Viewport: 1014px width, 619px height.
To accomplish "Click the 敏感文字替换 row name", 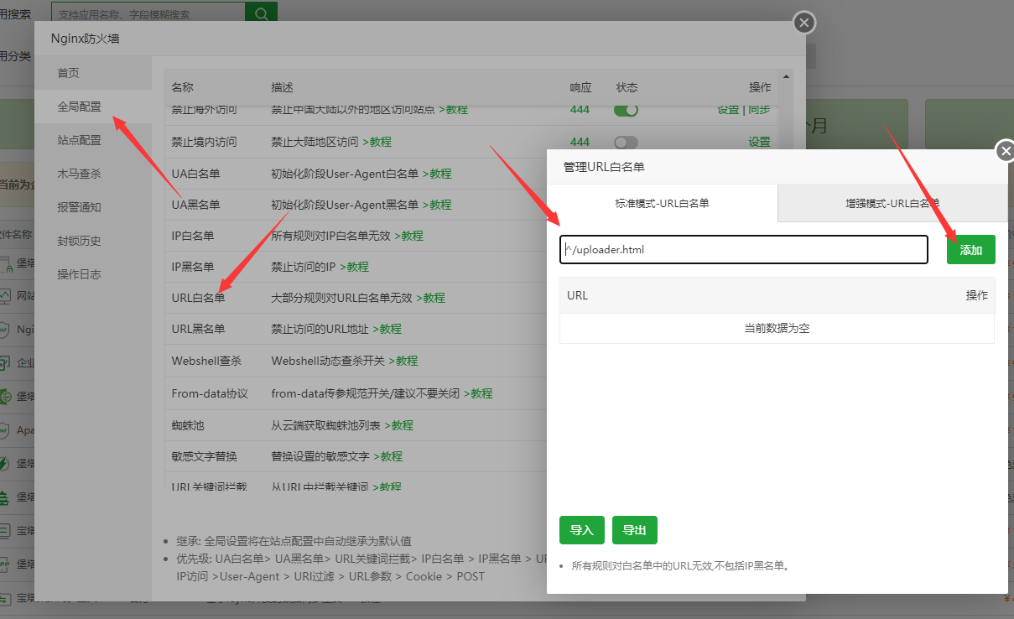I will tap(205, 456).
